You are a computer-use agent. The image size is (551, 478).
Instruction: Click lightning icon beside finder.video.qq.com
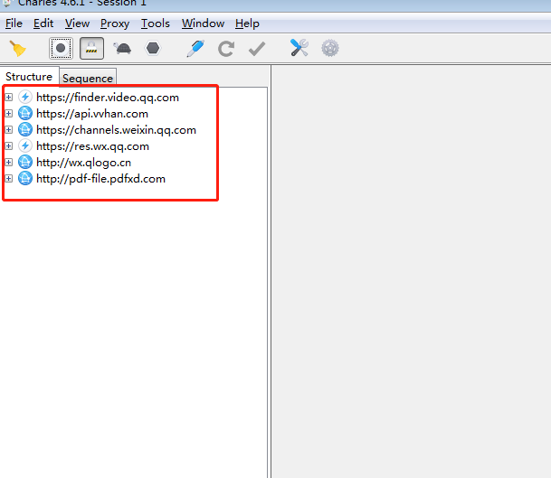25,97
